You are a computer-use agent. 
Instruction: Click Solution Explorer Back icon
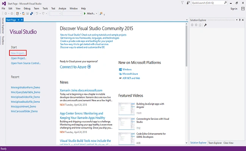[192, 25]
